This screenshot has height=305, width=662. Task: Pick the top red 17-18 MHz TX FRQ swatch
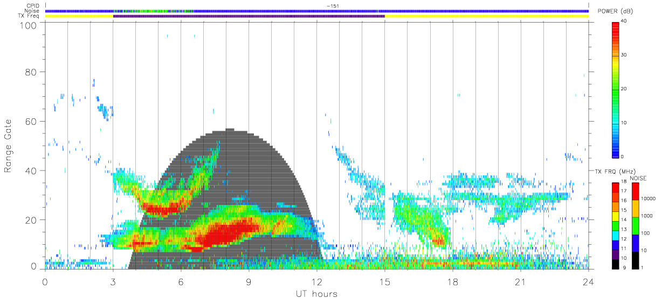[615, 187]
